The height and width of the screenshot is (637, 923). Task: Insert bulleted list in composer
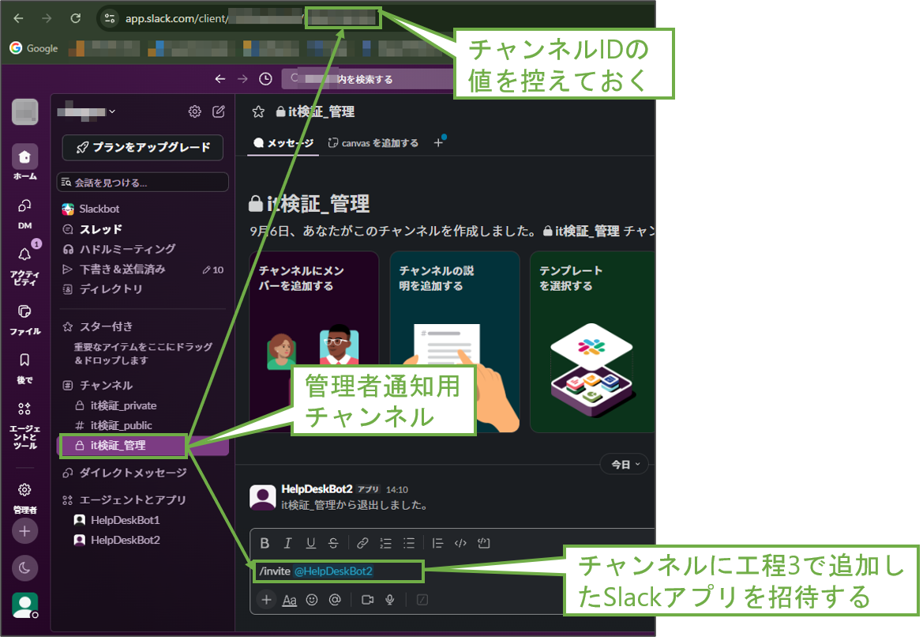pos(408,543)
